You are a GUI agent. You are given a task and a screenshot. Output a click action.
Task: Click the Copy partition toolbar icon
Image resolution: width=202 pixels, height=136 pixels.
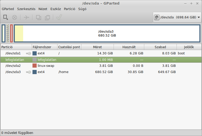pyautogui.click(x=38, y=17)
